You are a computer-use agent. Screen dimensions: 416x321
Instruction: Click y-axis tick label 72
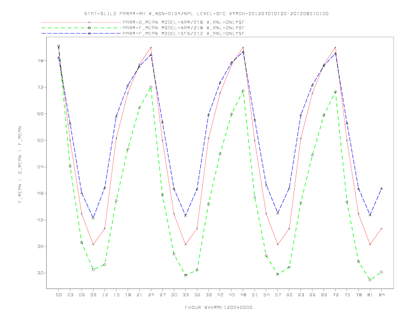pyautogui.click(x=40, y=87)
